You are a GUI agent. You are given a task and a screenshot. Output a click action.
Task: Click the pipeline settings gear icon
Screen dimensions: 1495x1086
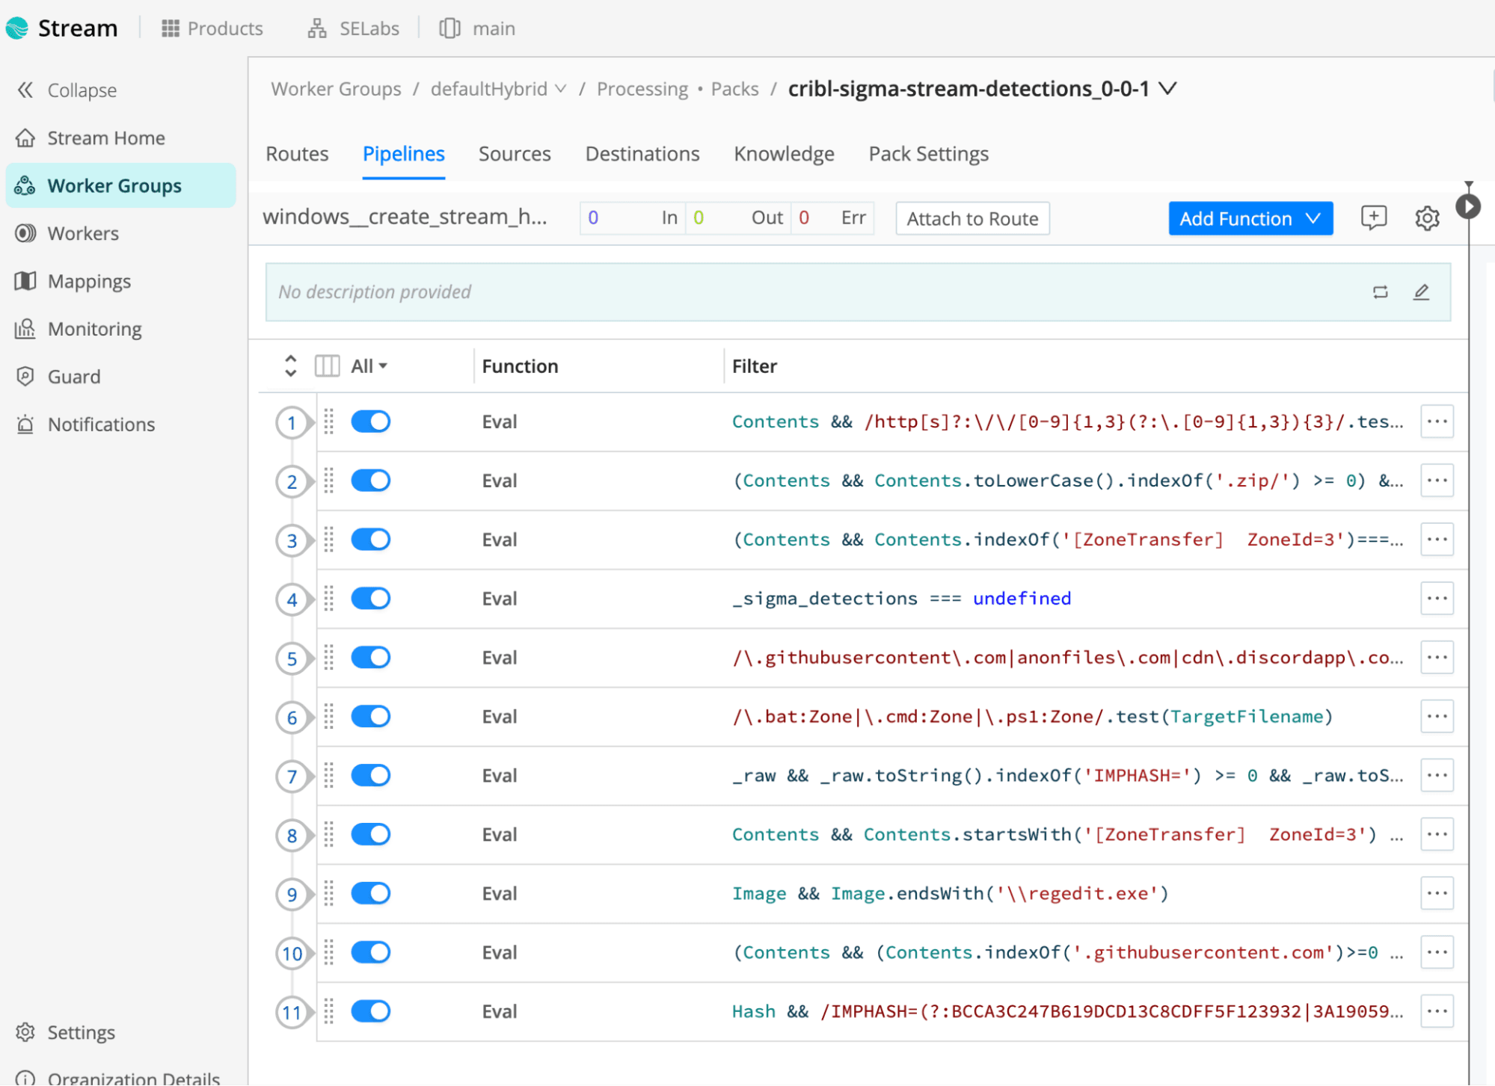[1426, 218]
